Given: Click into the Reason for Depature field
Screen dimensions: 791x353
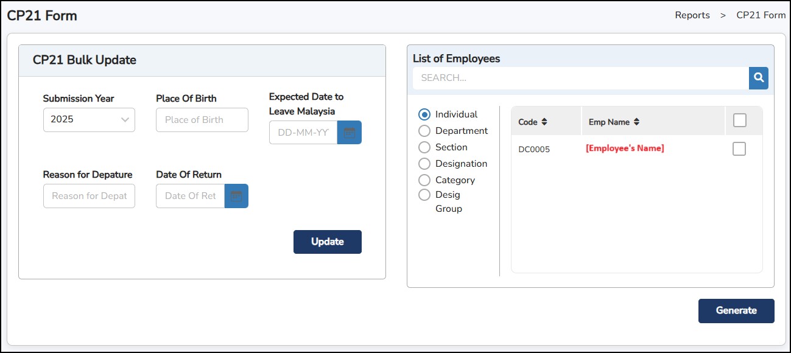Looking at the screenshot, I should click(x=89, y=196).
